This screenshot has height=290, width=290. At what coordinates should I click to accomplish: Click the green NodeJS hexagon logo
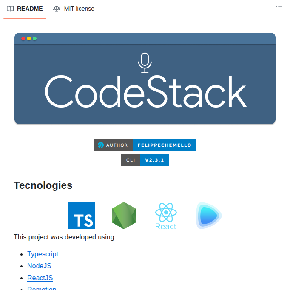point(124,216)
